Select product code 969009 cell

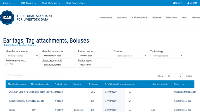(59, 110)
